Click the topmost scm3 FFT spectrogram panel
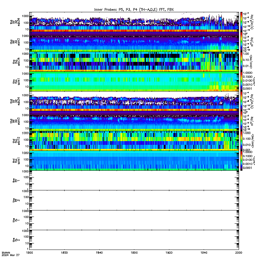 click(134, 42)
